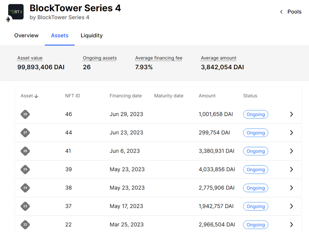Open details chevron for NFT ID 39
309x232 pixels.
(292, 169)
